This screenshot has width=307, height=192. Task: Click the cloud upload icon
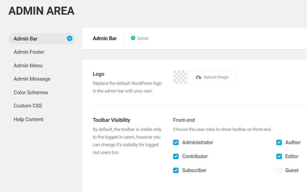pyautogui.click(x=199, y=77)
